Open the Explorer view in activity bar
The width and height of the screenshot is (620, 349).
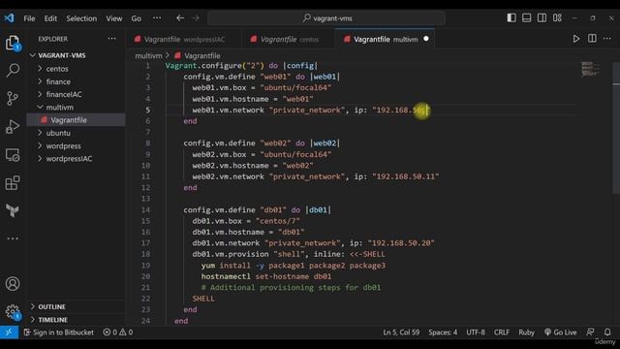coord(13,43)
